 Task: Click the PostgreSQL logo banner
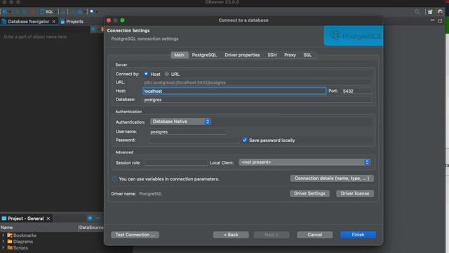click(354, 36)
